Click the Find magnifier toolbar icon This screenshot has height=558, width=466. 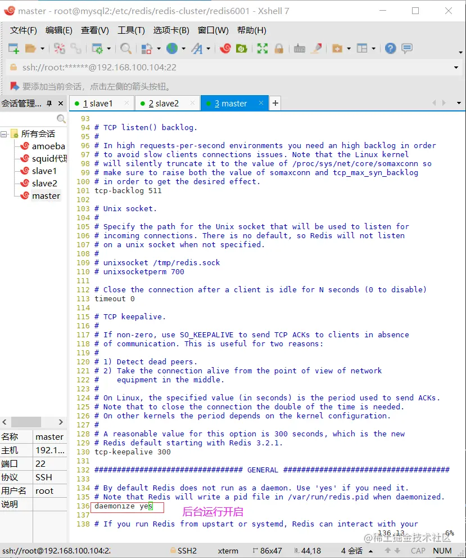(126, 48)
